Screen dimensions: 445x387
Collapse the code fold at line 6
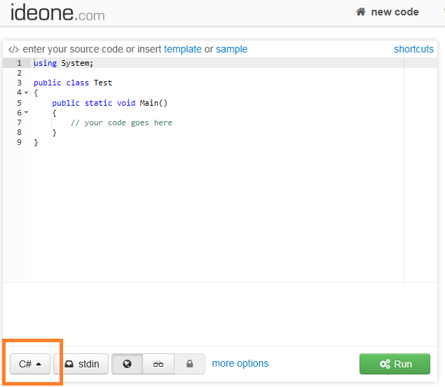[26, 113]
